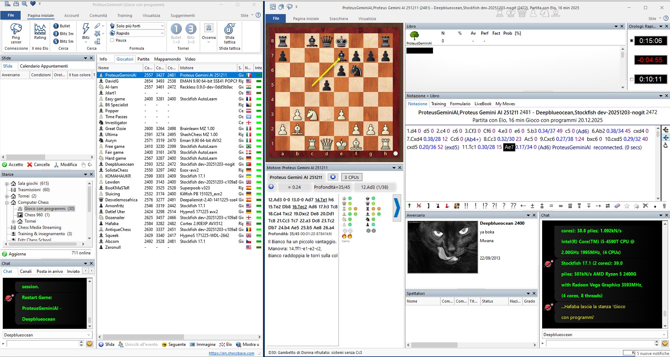Open the LiveBook tab

click(x=483, y=104)
